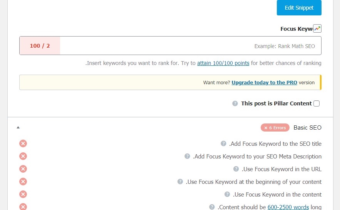
Task: Click help icon for SEO title keyword test
Action: coord(223,143)
